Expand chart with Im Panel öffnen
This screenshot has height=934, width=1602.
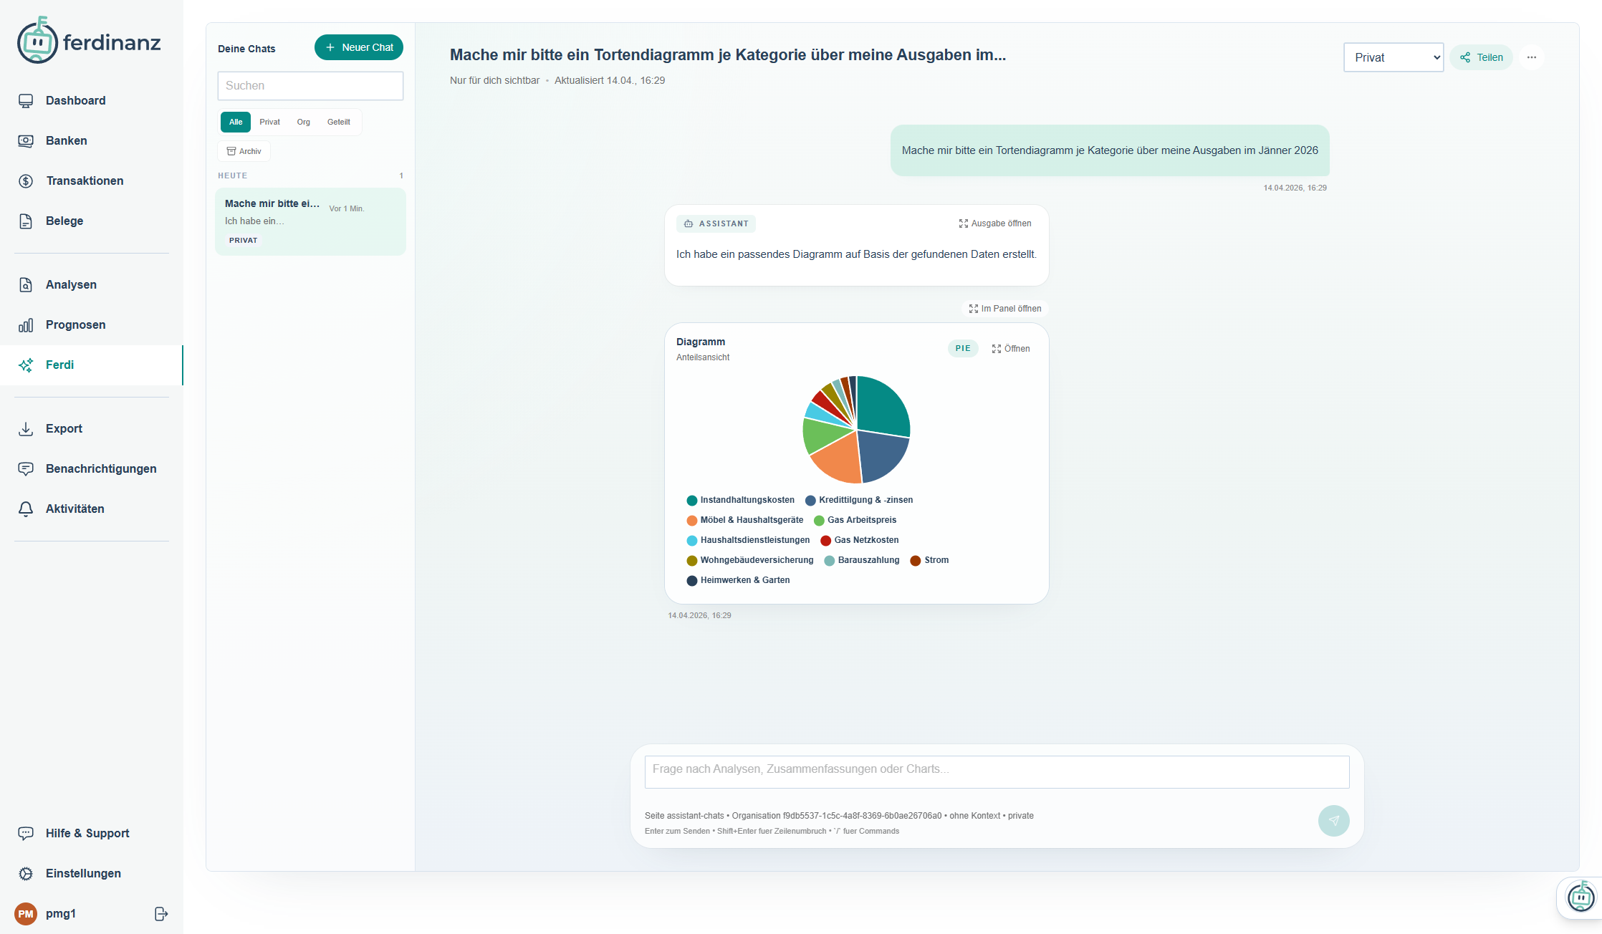(x=1005, y=309)
